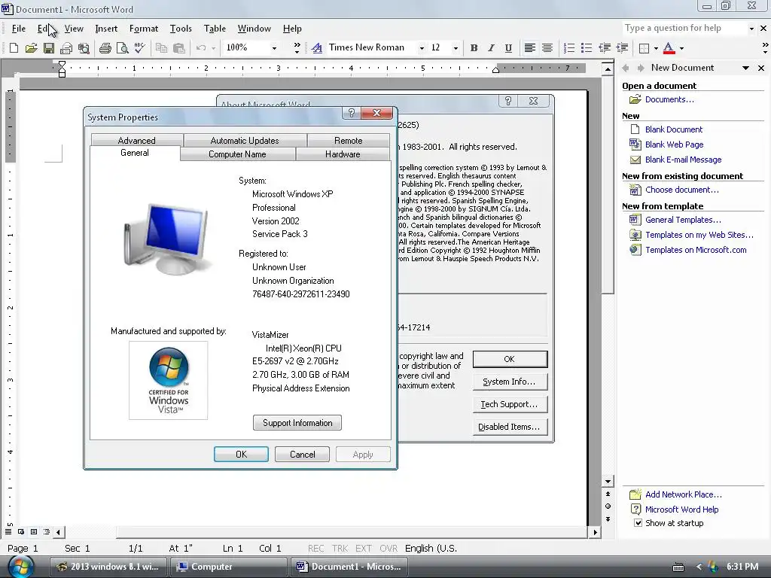Toggle the Show at startup checkbox

638,523
